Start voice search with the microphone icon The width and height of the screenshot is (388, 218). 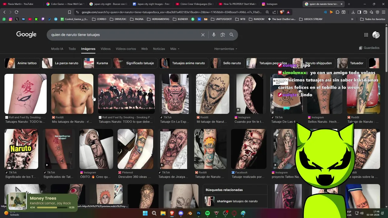pyautogui.click(x=214, y=35)
